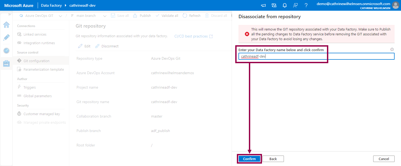This screenshot has height=166, width=401.
Task: Click the Back button
Action: pos(273,159)
